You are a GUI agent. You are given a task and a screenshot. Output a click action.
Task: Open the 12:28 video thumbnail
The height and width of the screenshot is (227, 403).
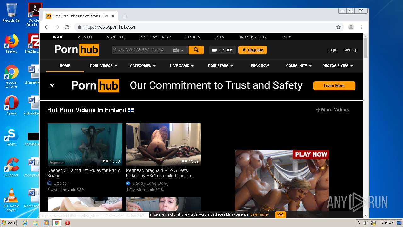click(x=85, y=144)
